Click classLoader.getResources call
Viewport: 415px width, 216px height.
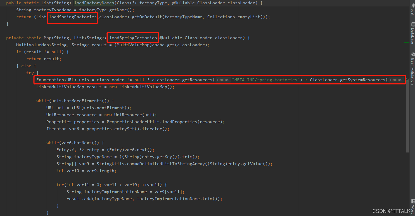(x=182, y=80)
